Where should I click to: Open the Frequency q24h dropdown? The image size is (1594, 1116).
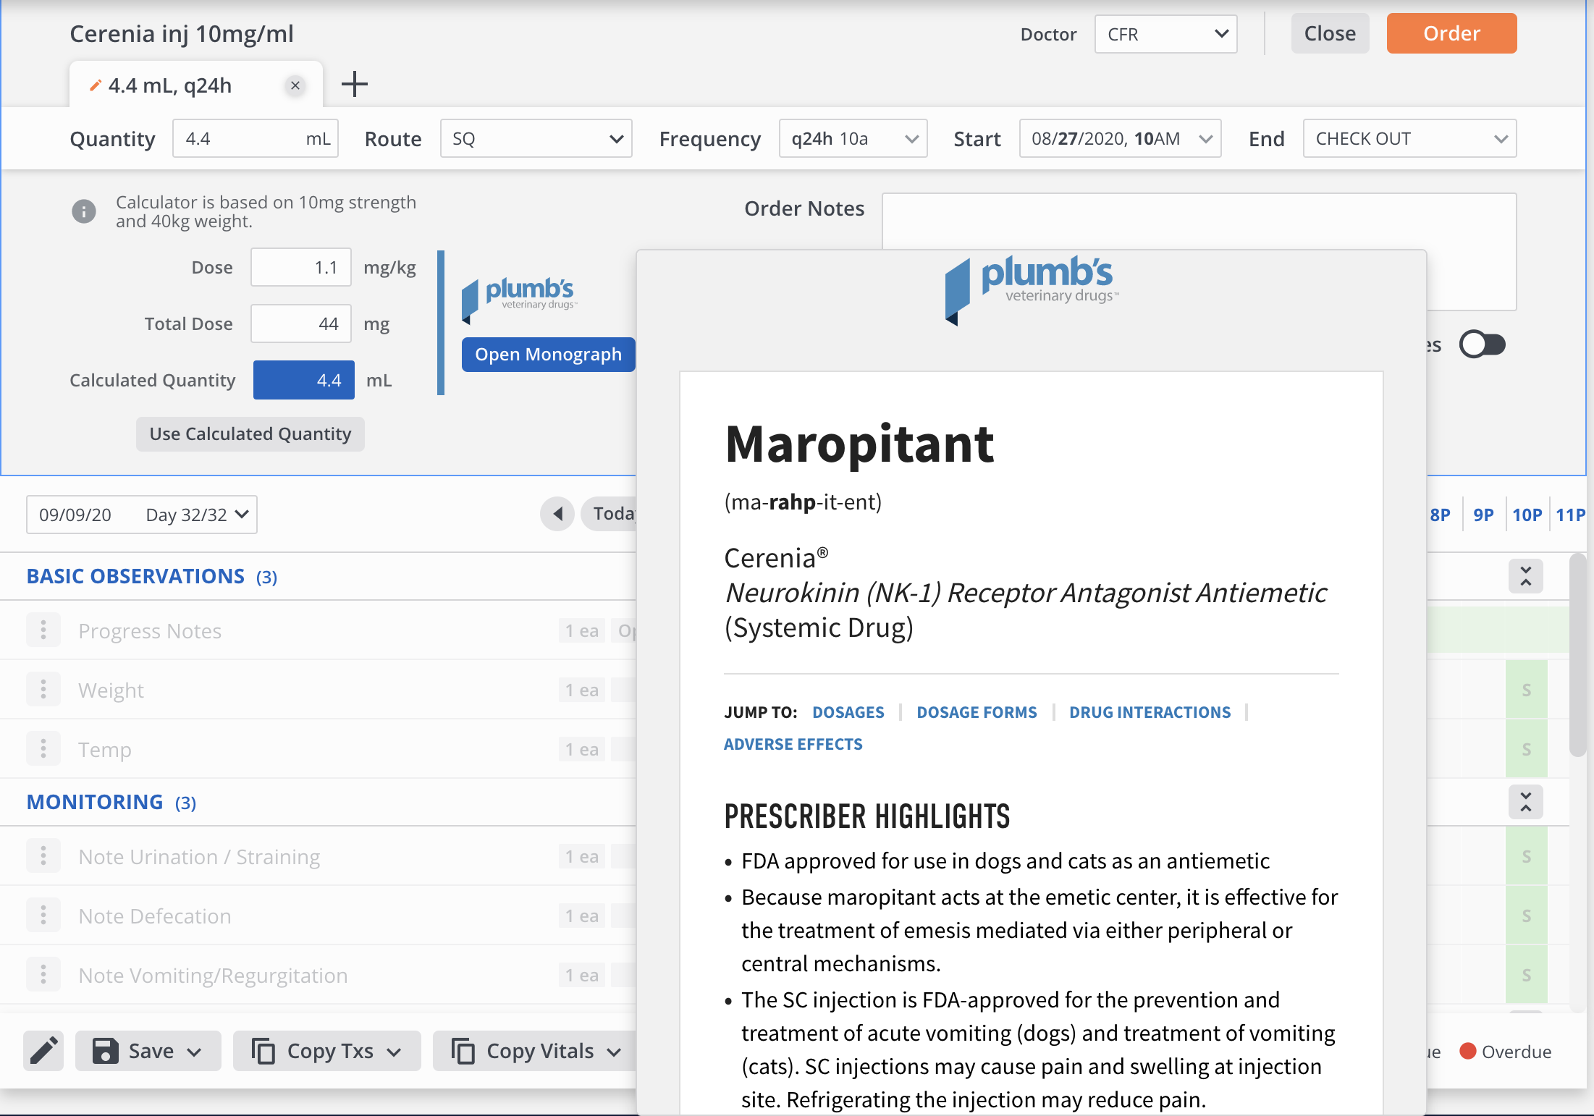tap(853, 138)
